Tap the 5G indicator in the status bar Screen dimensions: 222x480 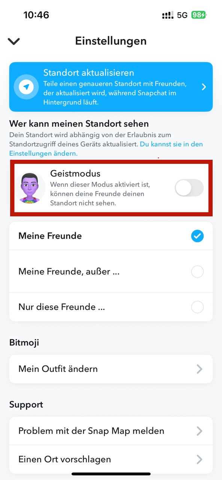(x=182, y=15)
